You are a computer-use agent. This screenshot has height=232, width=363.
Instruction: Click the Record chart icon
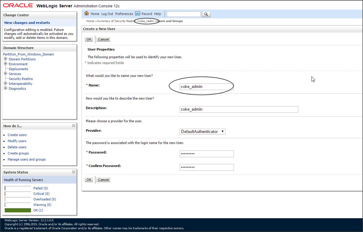point(138,13)
